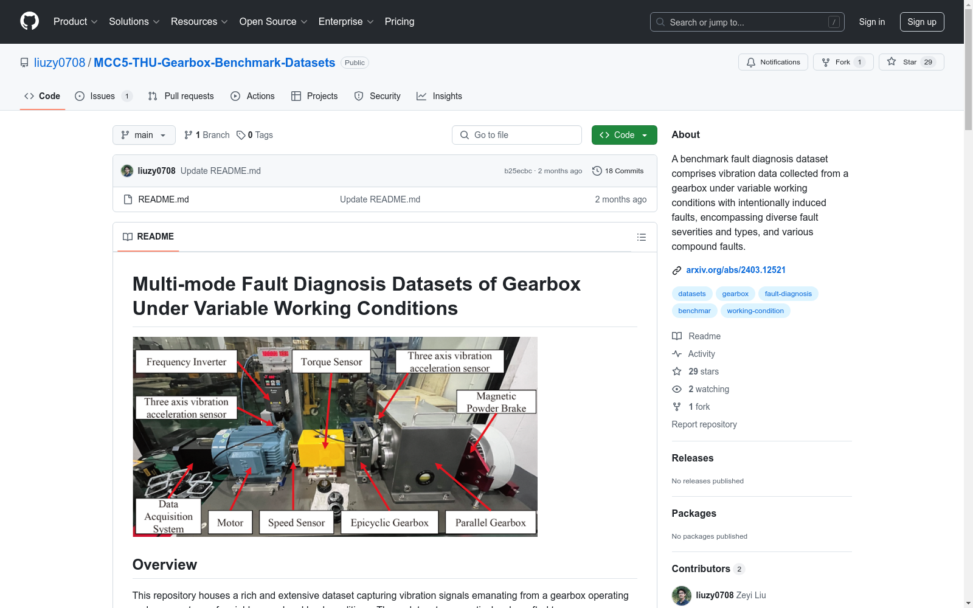Click the GitHub logo icon
This screenshot has height=608, width=973.
pyautogui.click(x=29, y=21)
